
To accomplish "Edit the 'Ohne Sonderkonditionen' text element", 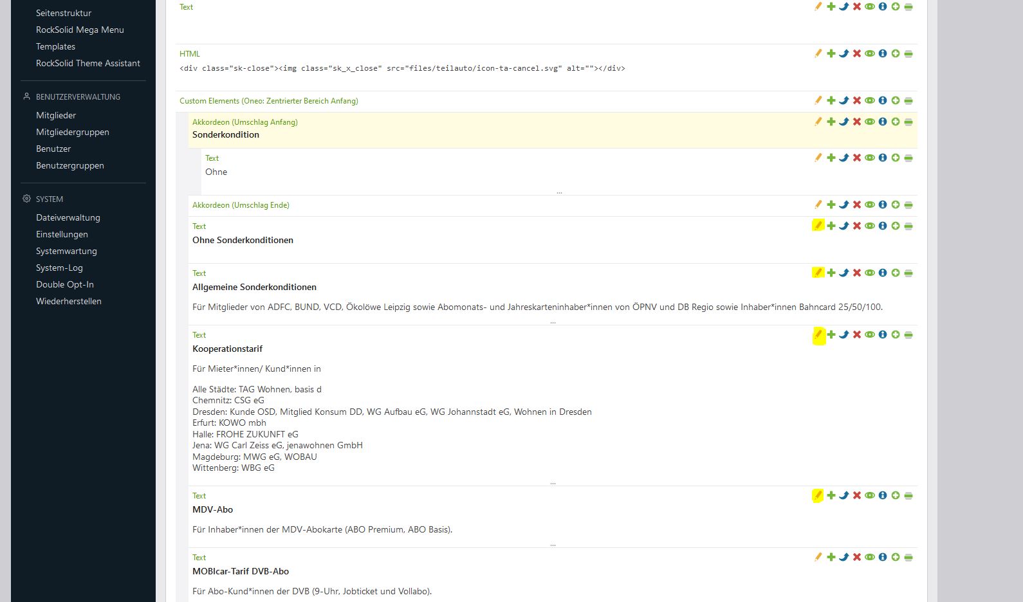I will (x=818, y=226).
